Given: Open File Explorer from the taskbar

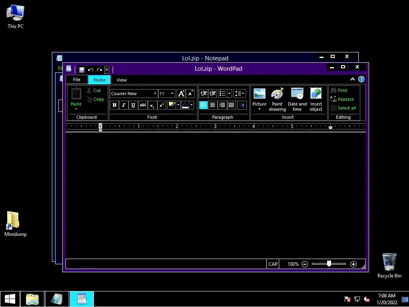Looking at the screenshot, I should (x=32, y=299).
